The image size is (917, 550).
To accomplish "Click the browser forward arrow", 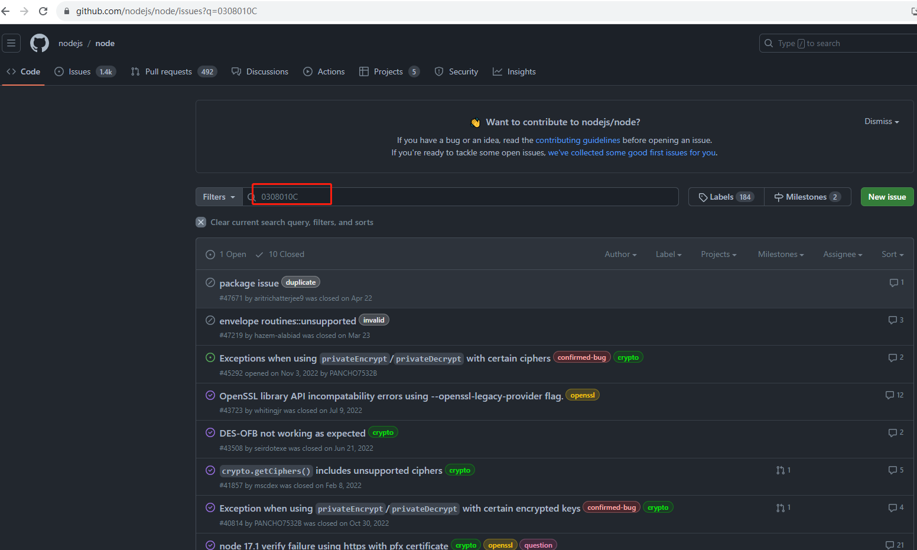I will coord(24,11).
